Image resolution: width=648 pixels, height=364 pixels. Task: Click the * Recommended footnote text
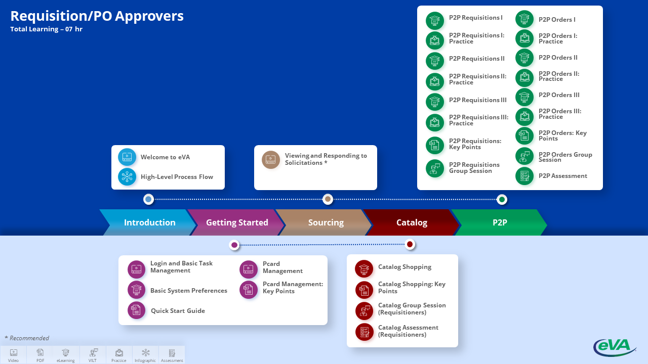(27, 338)
